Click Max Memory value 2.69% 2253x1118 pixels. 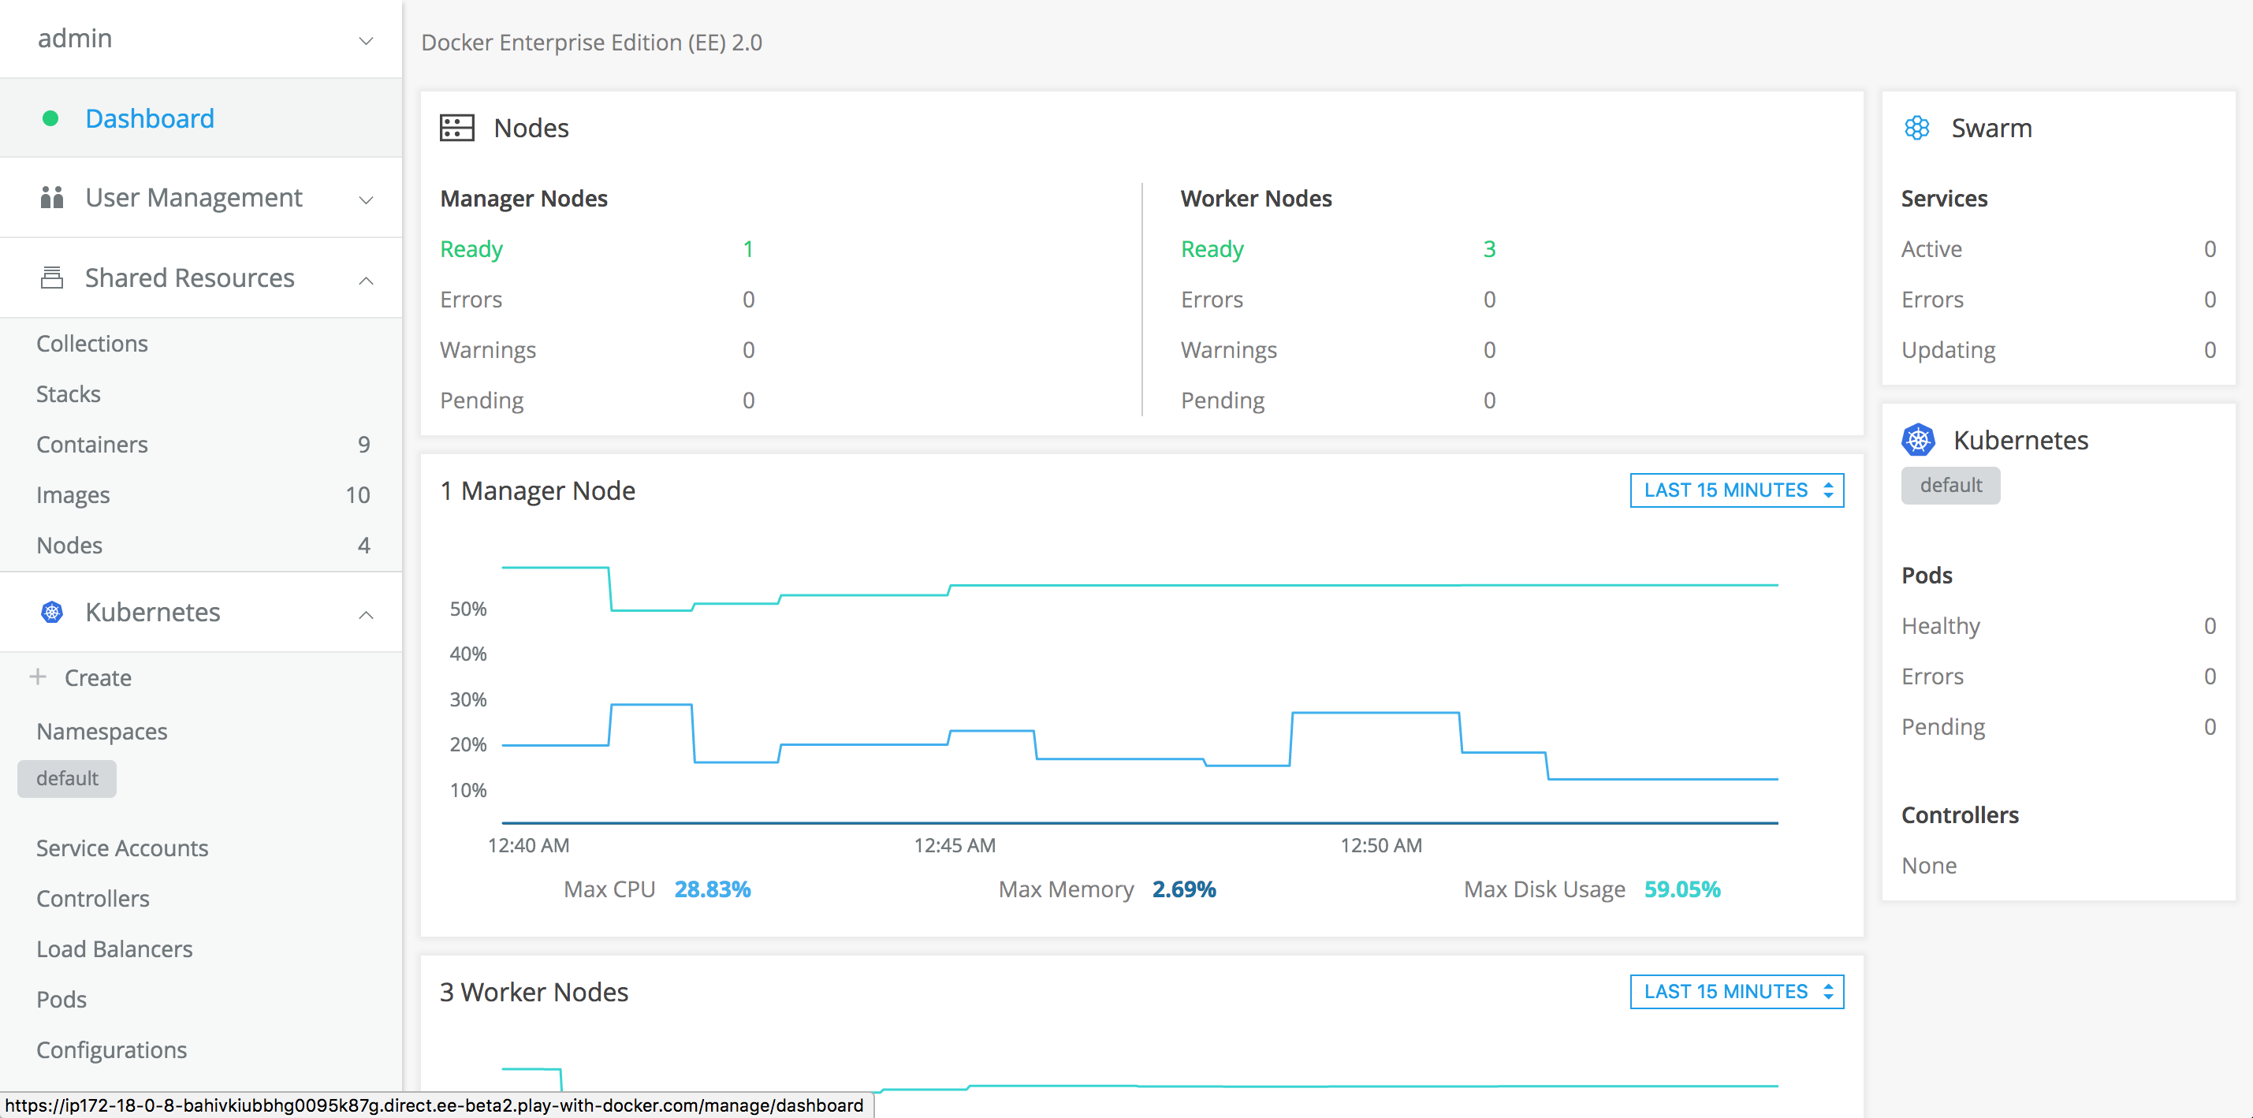1183,889
